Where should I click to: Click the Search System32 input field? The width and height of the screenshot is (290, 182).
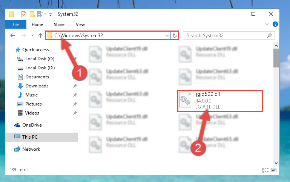point(226,35)
